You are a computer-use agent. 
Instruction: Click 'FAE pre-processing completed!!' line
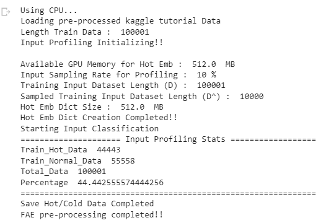coord(92,215)
